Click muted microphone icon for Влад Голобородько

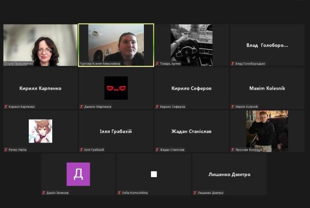pyautogui.click(x=232, y=64)
